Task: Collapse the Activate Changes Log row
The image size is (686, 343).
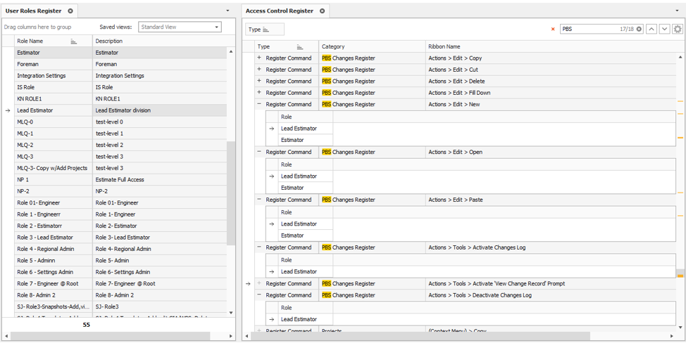Action: pos(259,247)
